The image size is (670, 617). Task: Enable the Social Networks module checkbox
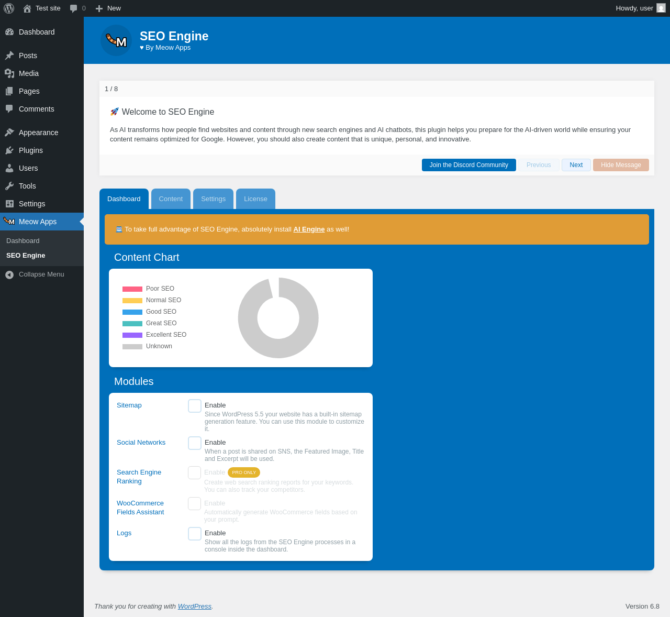click(195, 443)
